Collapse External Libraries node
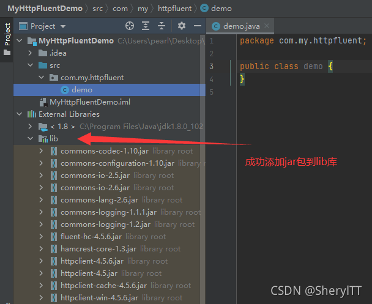Viewport: 372px width, 304px height. (20, 114)
